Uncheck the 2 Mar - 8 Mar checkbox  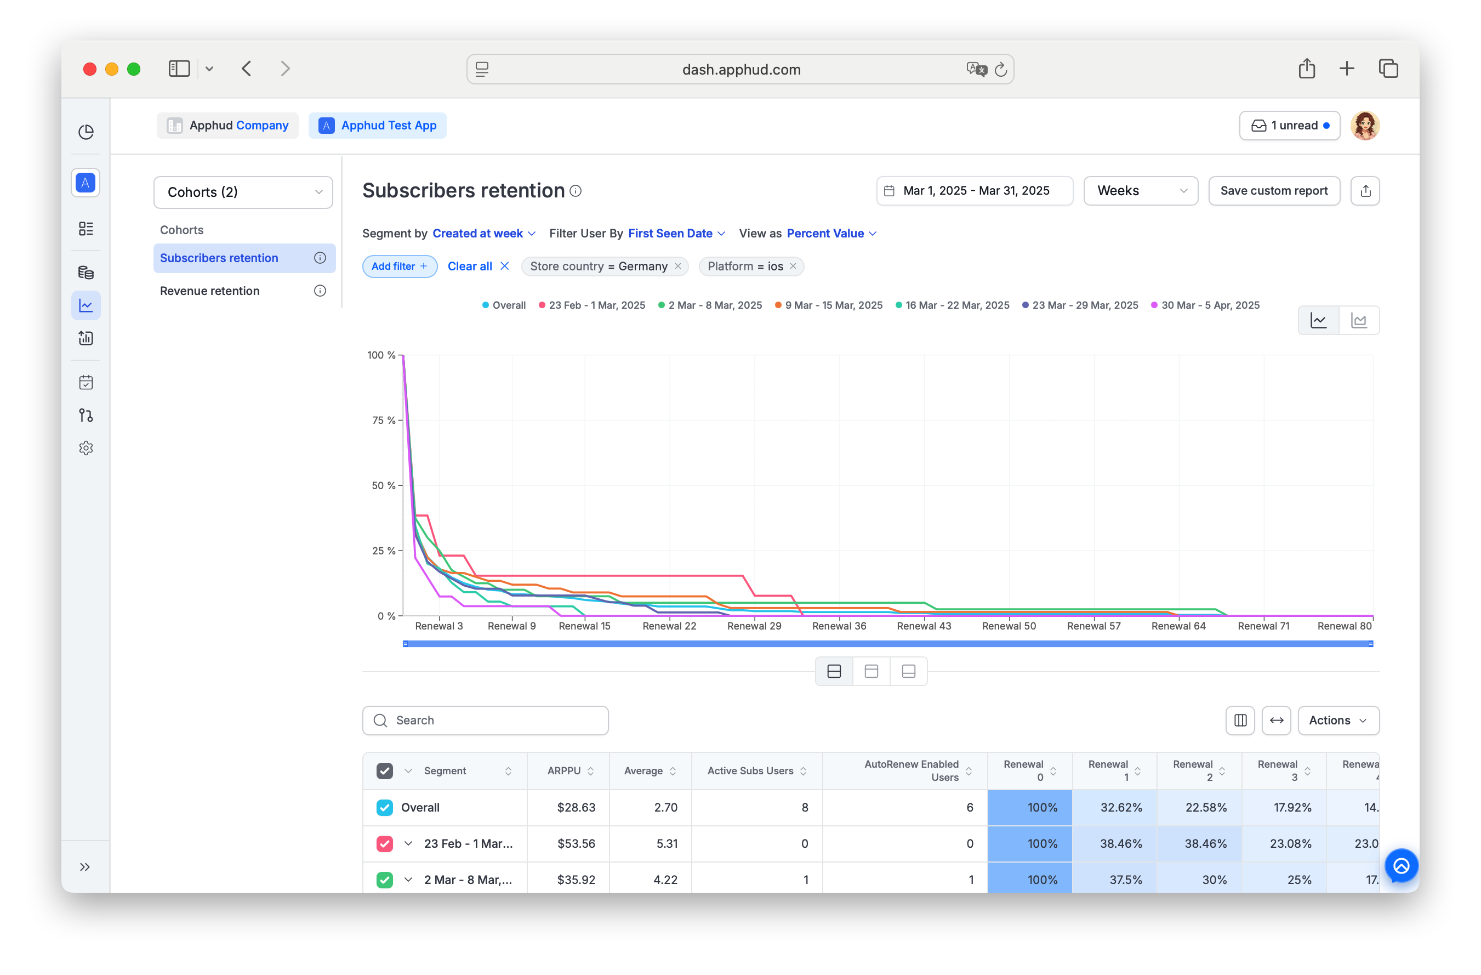385,880
